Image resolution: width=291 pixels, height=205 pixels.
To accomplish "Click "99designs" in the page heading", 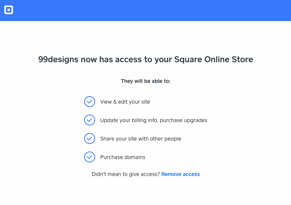I will tap(58, 60).
